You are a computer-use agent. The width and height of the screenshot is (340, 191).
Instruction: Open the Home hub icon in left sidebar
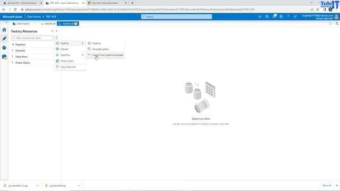pos(4,30)
